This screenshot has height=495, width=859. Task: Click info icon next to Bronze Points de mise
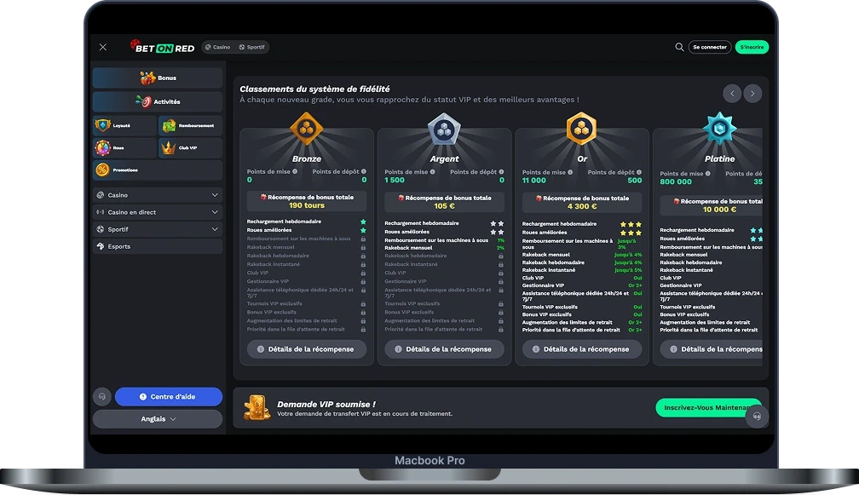(295, 171)
